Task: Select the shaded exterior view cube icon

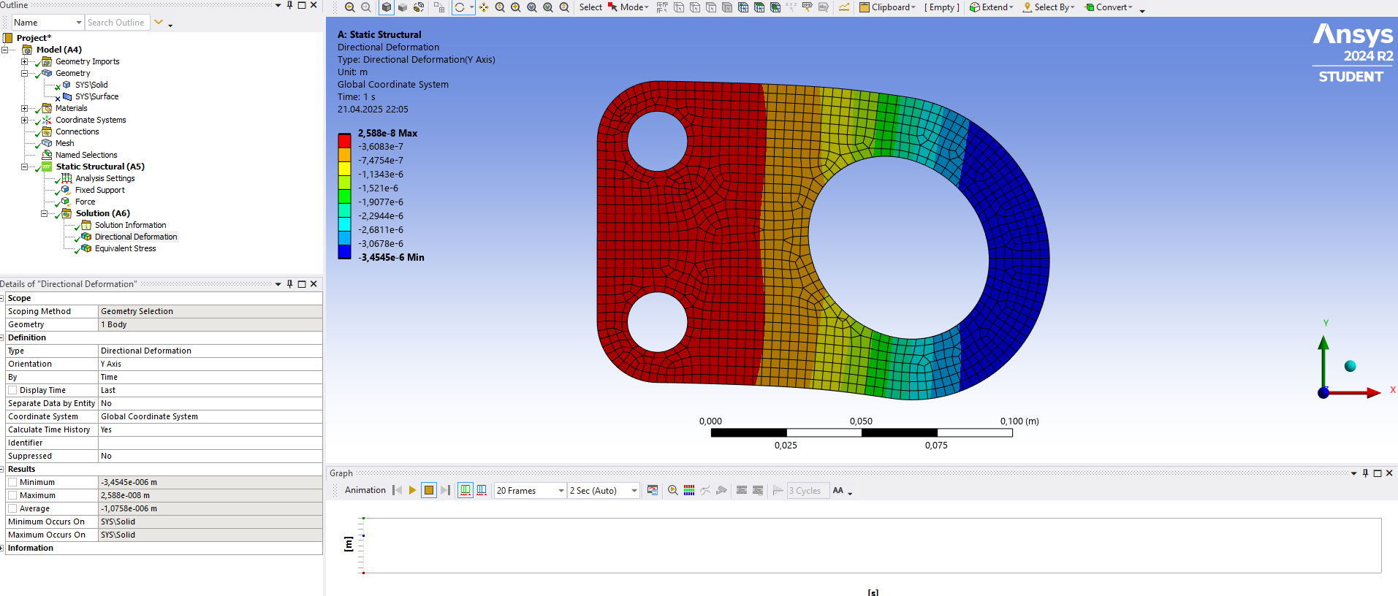Action: coord(387,7)
